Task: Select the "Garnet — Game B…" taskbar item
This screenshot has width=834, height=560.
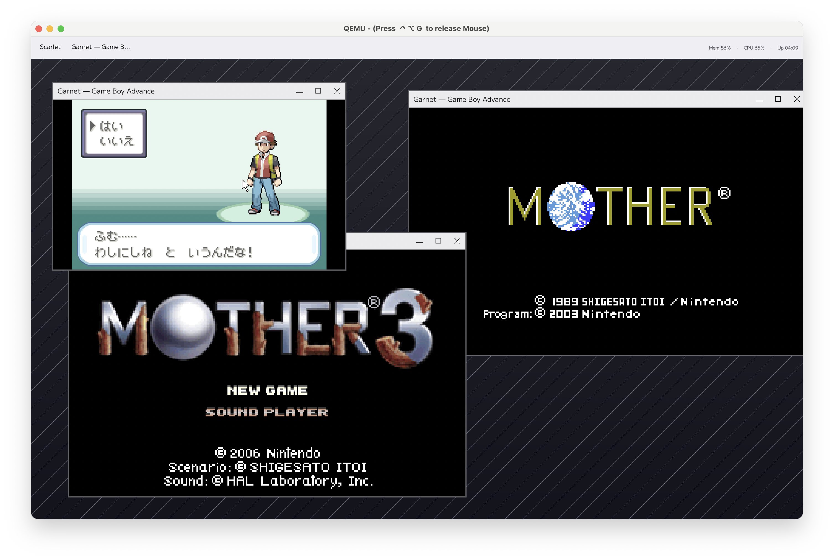Action: click(x=100, y=47)
